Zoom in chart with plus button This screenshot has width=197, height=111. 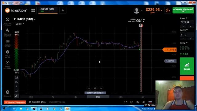click(101, 88)
